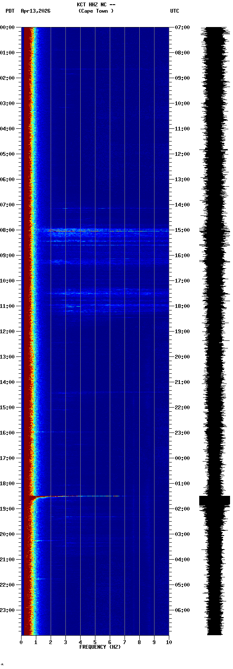The height and width of the screenshot is (669, 233).
Task: Click the frequency axis value 10
Action: pos(169,642)
